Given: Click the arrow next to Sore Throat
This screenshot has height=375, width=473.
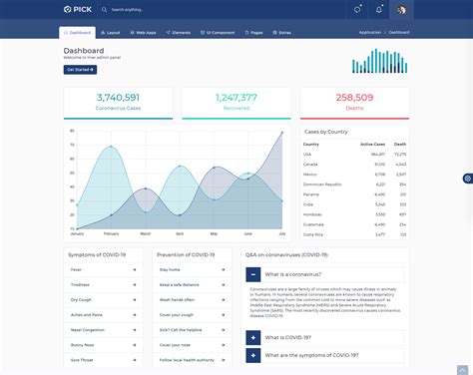Looking at the screenshot, I should point(135,360).
